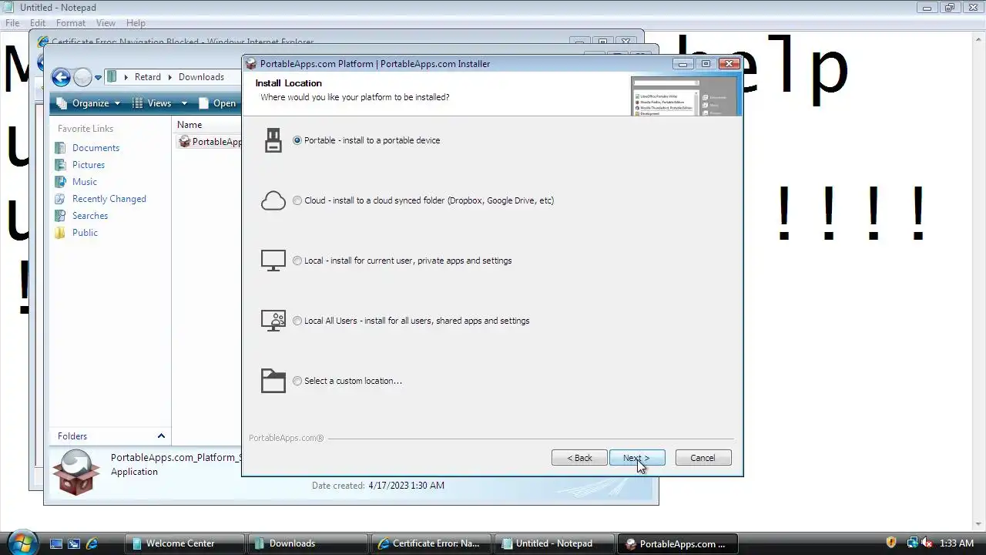Click Retard in Explorer address breadcrumb
Image resolution: width=986 pixels, height=555 pixels.
[148, 77]
